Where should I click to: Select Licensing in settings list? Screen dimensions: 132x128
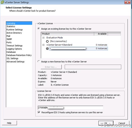click(x=19, y=23)
